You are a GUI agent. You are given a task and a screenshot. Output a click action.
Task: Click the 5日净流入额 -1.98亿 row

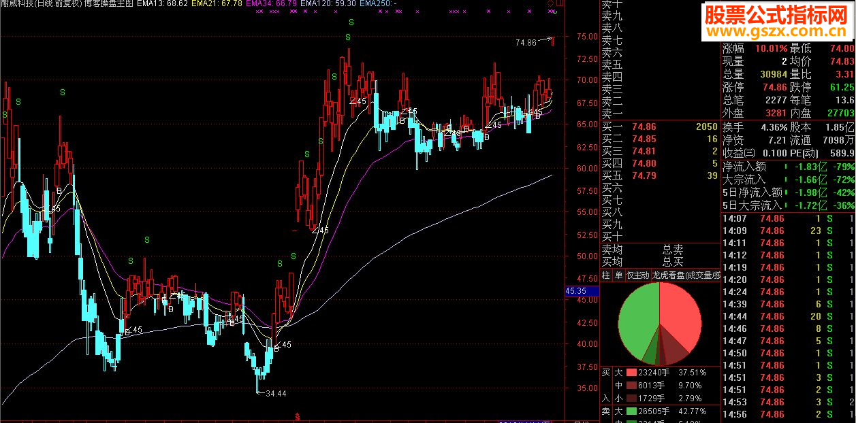(x=789, y=192)
